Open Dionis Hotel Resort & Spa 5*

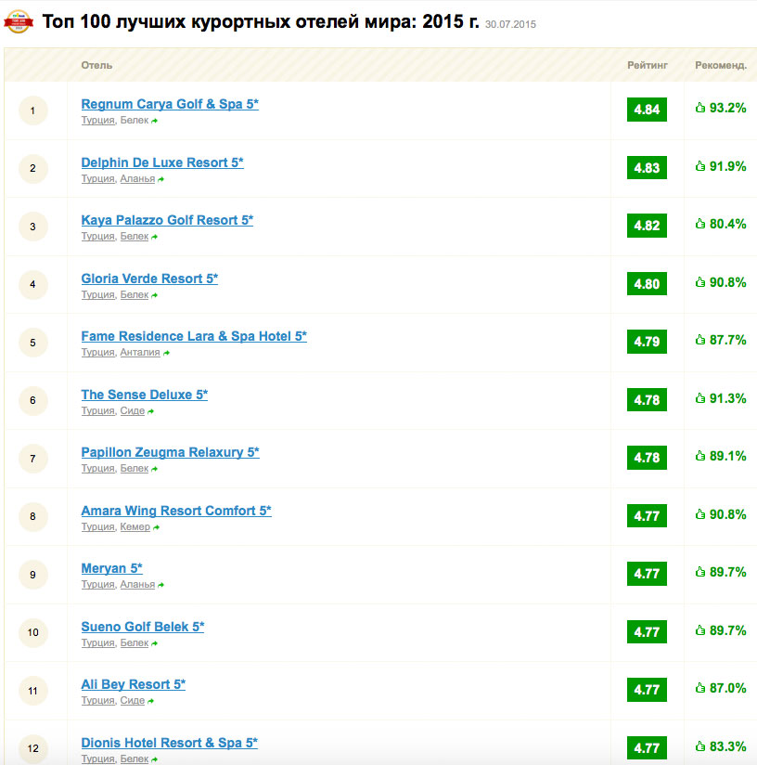[169, 743]
